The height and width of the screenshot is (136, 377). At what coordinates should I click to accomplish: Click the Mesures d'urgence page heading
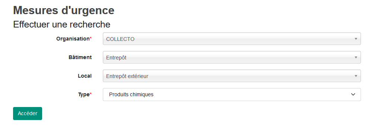coord(64,10)
